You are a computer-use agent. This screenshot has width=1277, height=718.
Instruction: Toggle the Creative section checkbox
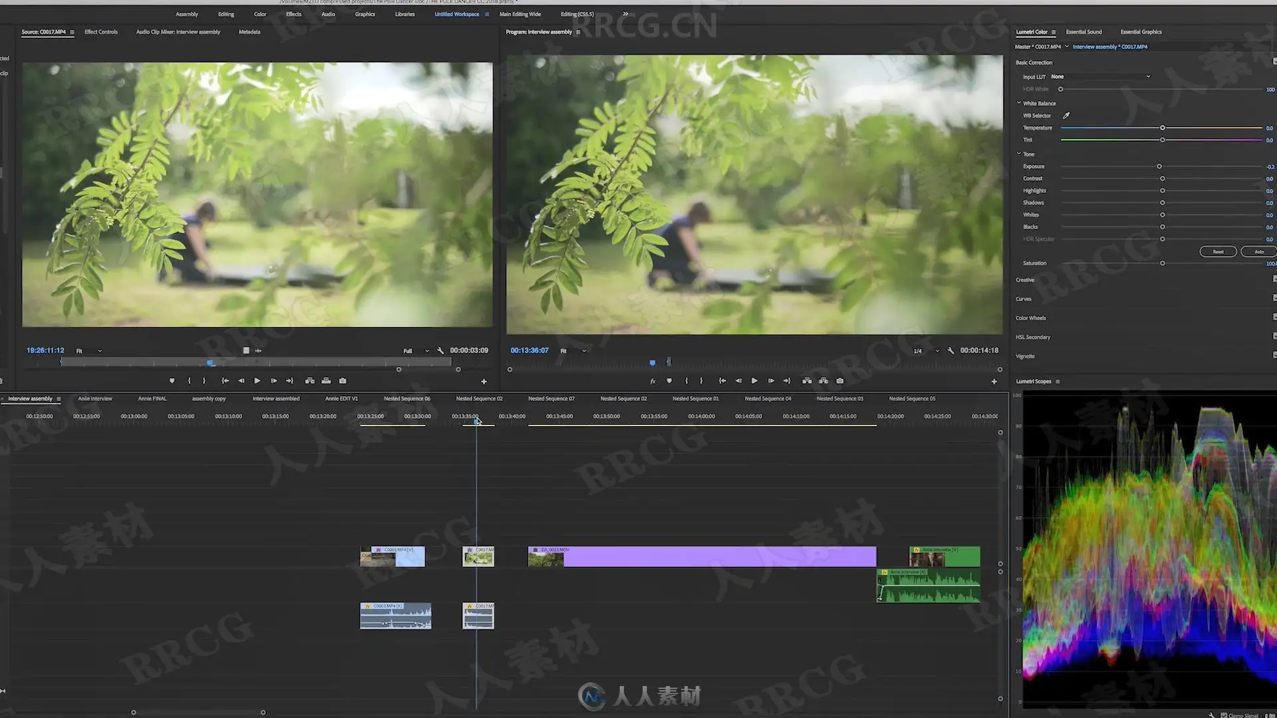(1274, 279)
